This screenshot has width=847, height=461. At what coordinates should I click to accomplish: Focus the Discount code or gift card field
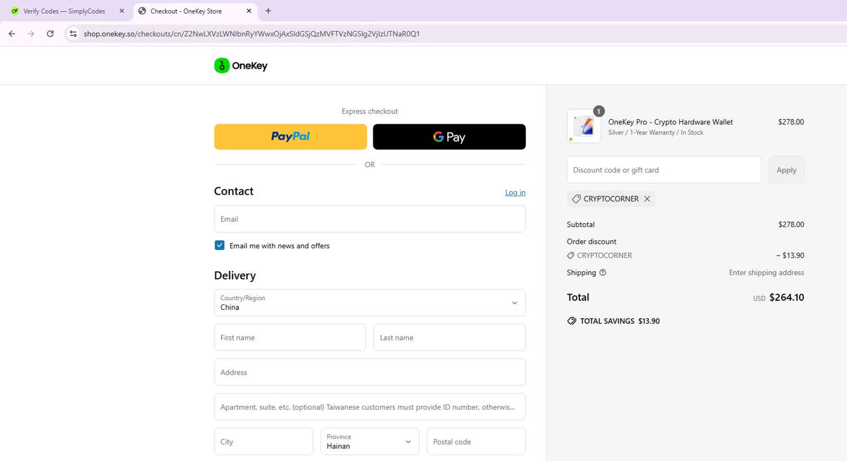664,170
